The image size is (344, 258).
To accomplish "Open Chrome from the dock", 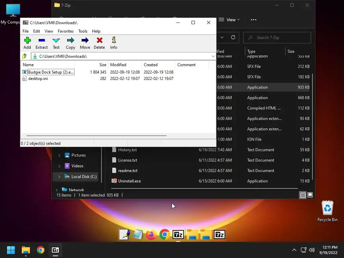I will [165, 234].
